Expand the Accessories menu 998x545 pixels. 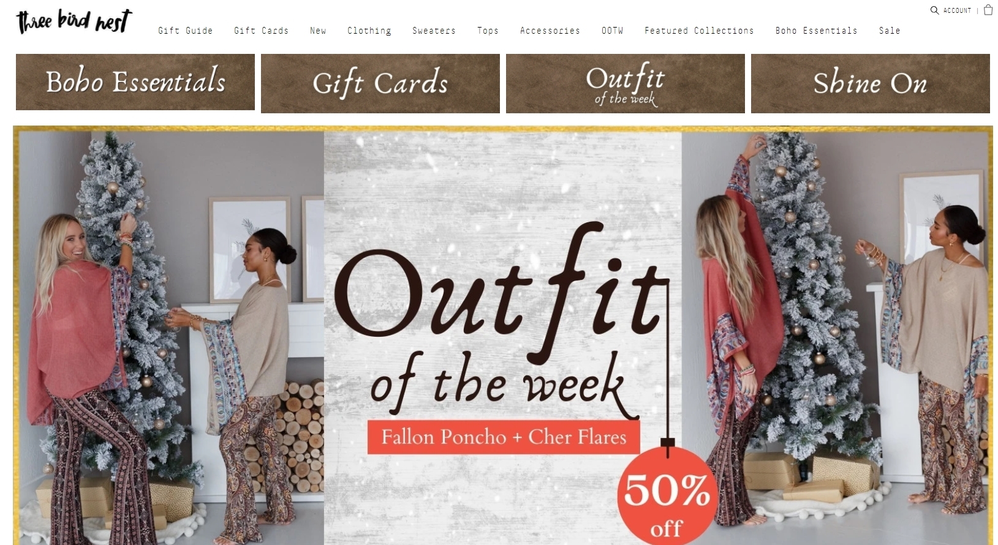tap(550, 31)
